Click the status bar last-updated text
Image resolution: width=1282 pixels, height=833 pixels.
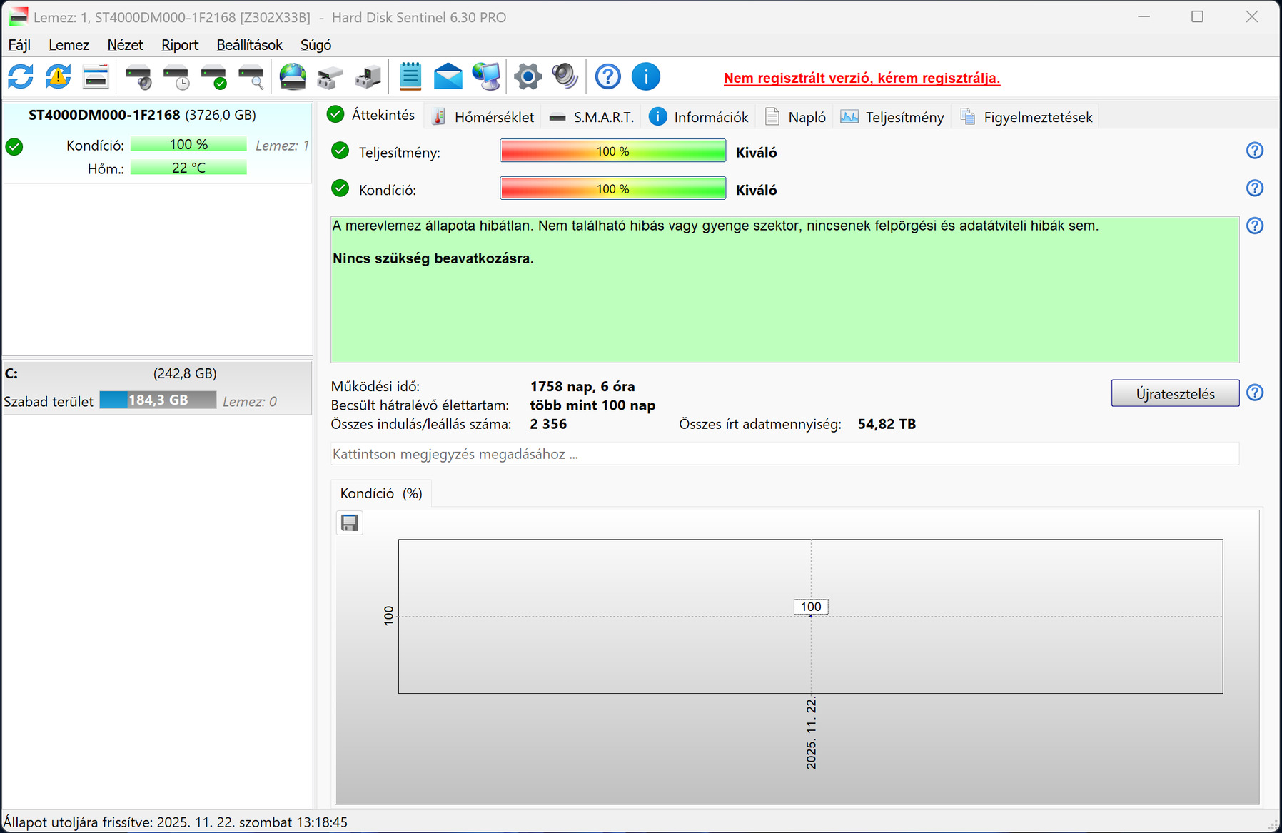(x=176, y=822)
